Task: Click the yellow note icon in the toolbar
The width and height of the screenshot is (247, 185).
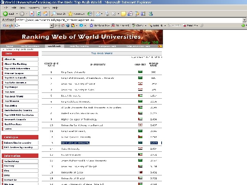Action: click(x=123, y=14)
